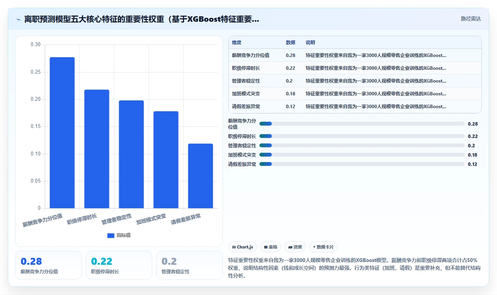The image size is (497, 295).
Task: Select the 数据卡片 tag
Action: [323, 247]
